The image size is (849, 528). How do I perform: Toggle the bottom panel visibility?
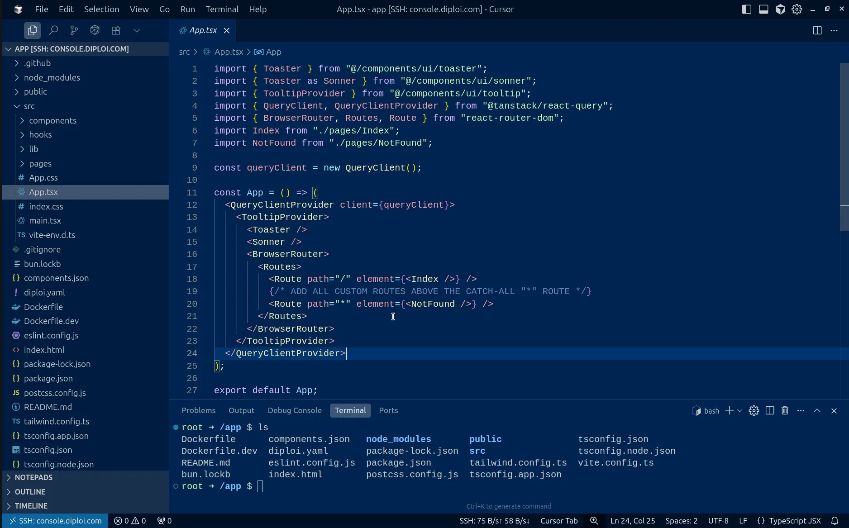click(x=763, y=9)
